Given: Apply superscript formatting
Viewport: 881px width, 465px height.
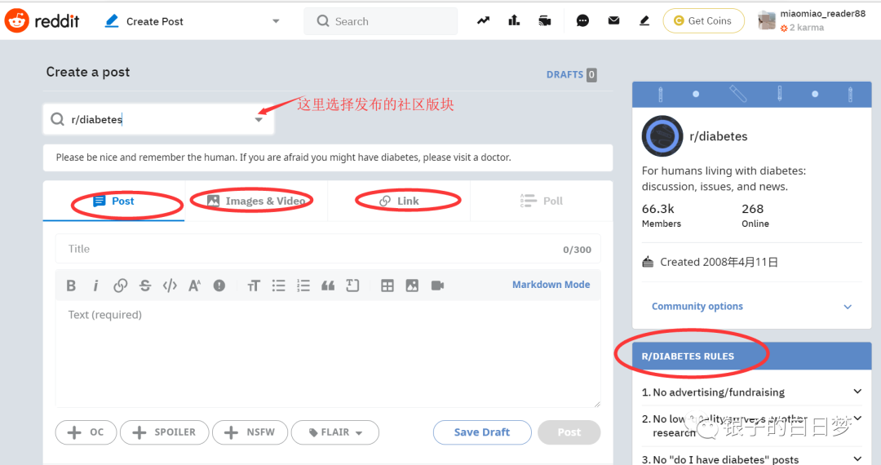Looking at the screenshot, I should click(194, 286).
